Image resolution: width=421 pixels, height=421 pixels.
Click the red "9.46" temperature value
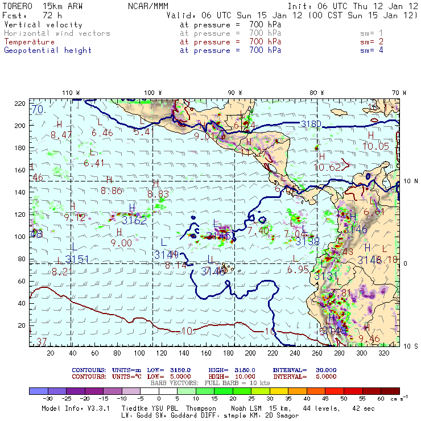click(369, 339)
